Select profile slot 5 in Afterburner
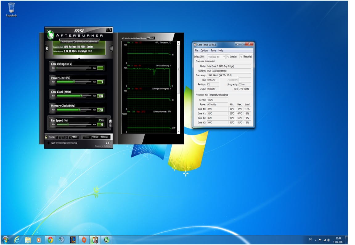 [x=70, y=137]
